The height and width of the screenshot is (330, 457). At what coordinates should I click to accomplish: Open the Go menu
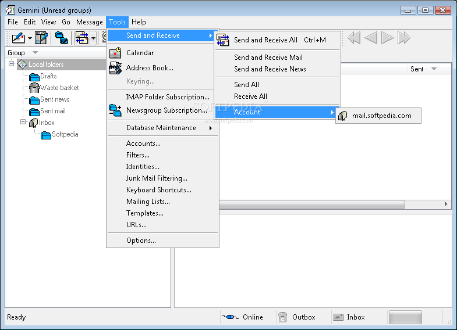(66, 22)
